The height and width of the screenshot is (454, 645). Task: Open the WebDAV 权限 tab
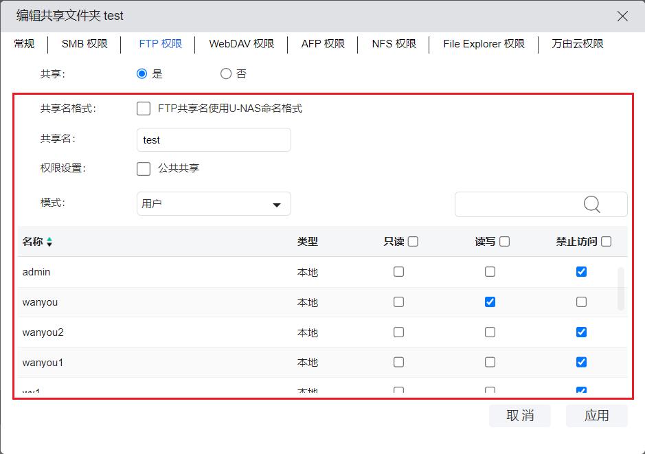(x=241, y=44)
